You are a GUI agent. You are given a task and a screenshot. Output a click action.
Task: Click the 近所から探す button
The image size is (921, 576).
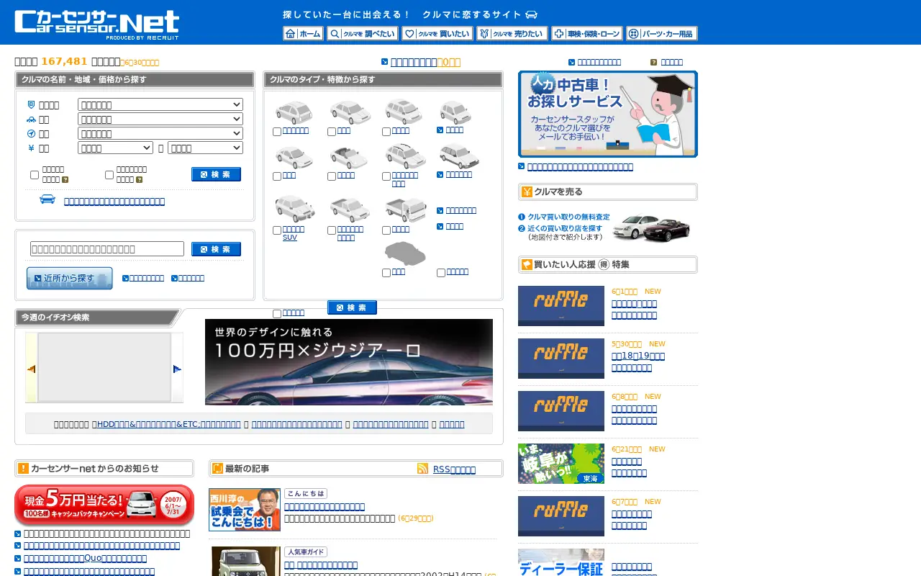(70, 278)
